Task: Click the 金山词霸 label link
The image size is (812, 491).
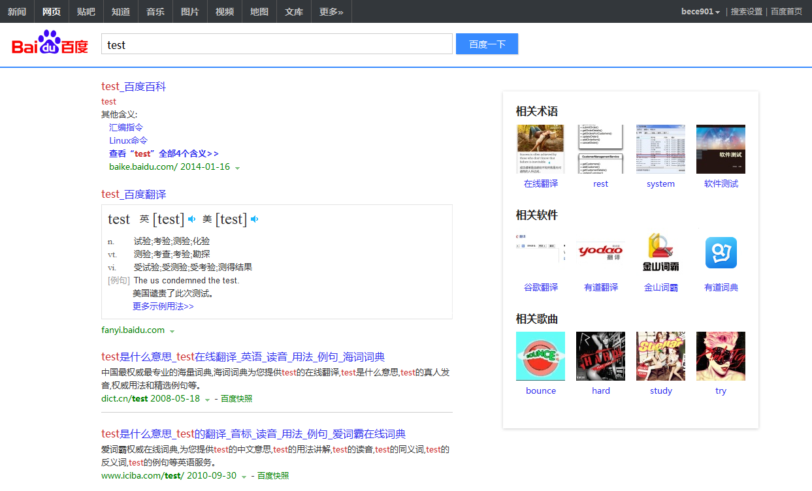Action: tap(661, 287)
